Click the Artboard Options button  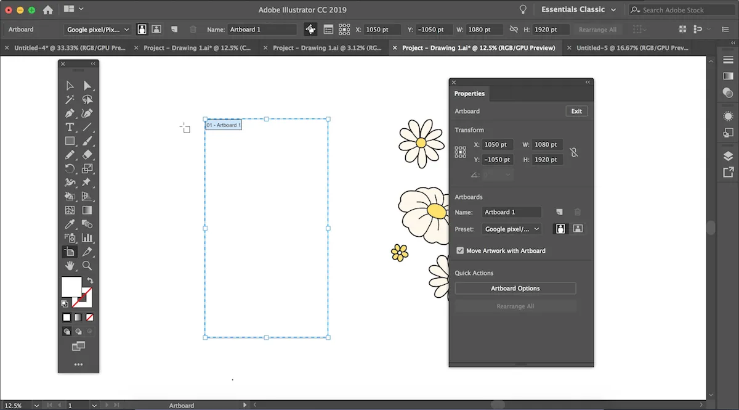[515, 289]
